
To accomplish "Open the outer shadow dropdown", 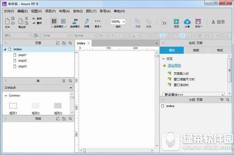I will click(214, 36).
